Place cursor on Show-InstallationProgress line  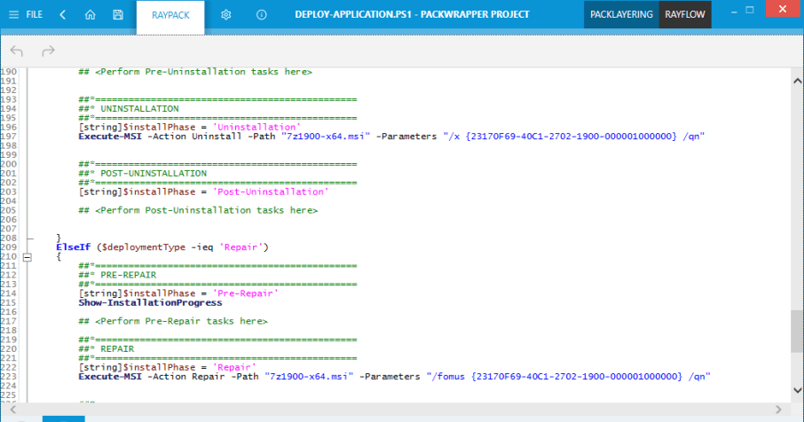[x=150, y=302]
